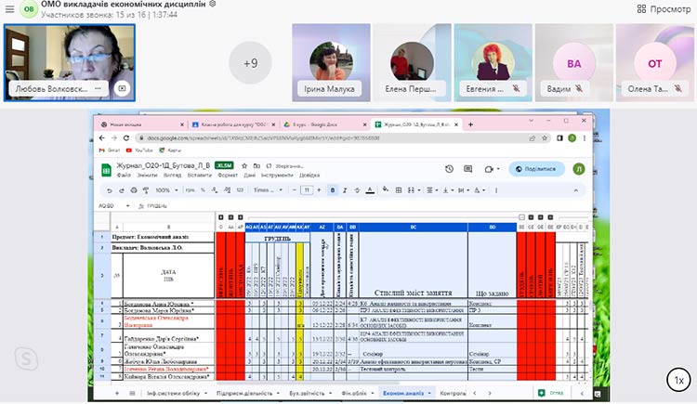Open the 100% zoom level dropdown
This screenshot has height=404, width=697.
(x=164, y=189)
